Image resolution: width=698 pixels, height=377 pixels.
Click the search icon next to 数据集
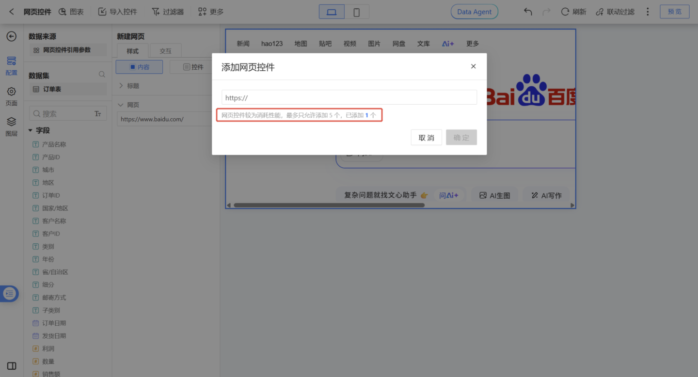[102, 75]
